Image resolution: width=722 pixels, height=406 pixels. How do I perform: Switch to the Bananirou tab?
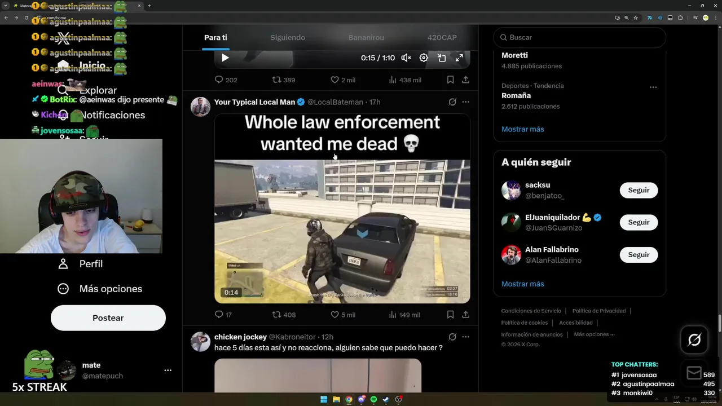pos(366,37)
